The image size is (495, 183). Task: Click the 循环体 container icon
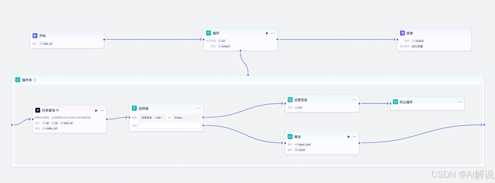point(18,80)
